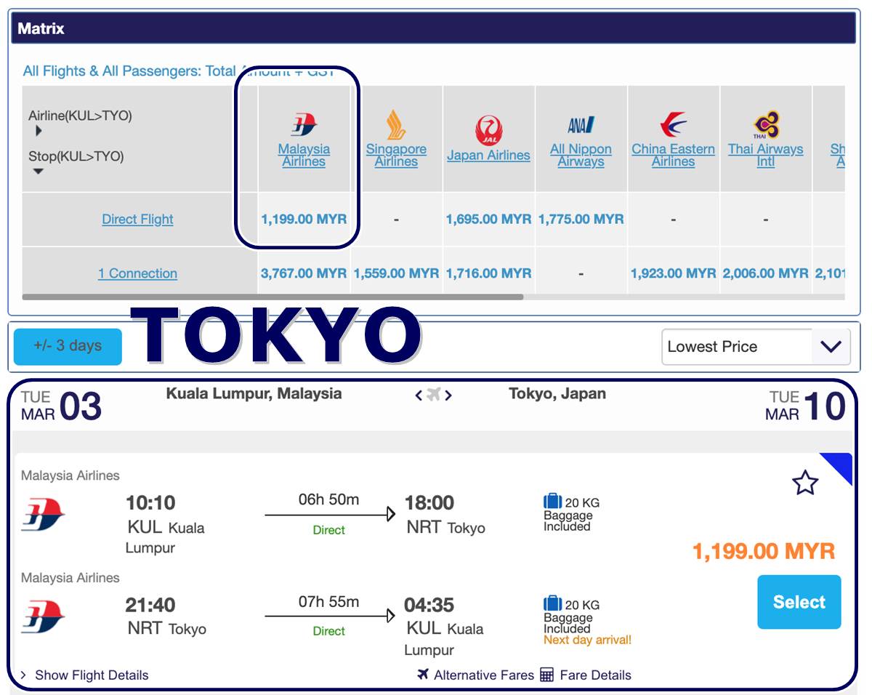The height and width of the screenshot is (695, 872).
Task: Click the China Eastern Airlines logo
Action: [x=674, y=125]
